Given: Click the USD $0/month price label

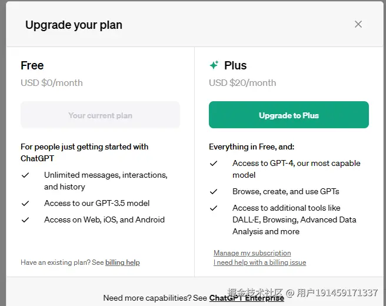Looking at the screenshot, I should [52, 83].
